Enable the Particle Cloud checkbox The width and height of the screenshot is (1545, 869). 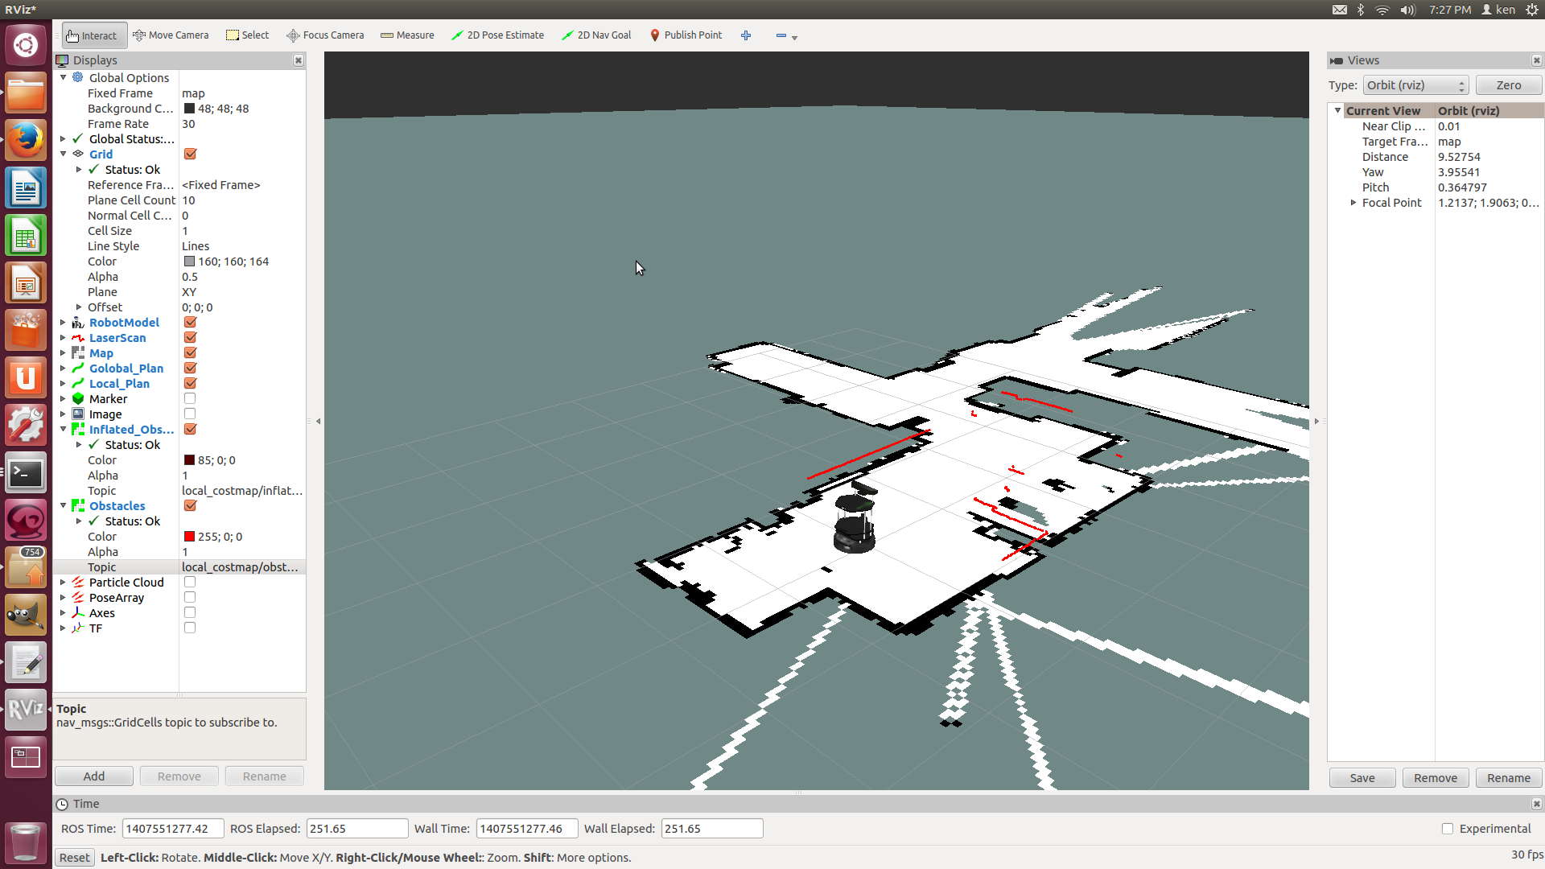(190, 583)
